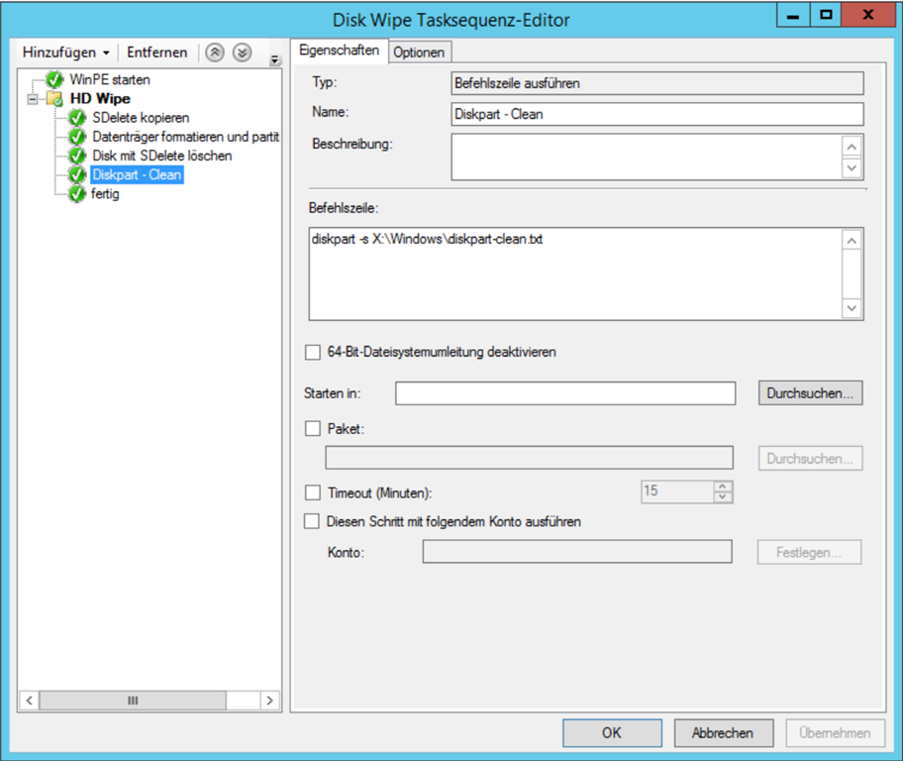
Task: Enable running step with a specific Konto
Action: (x=313, y=521)
